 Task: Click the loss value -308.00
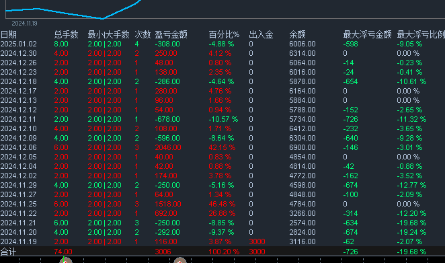click(x=167, y=44)
